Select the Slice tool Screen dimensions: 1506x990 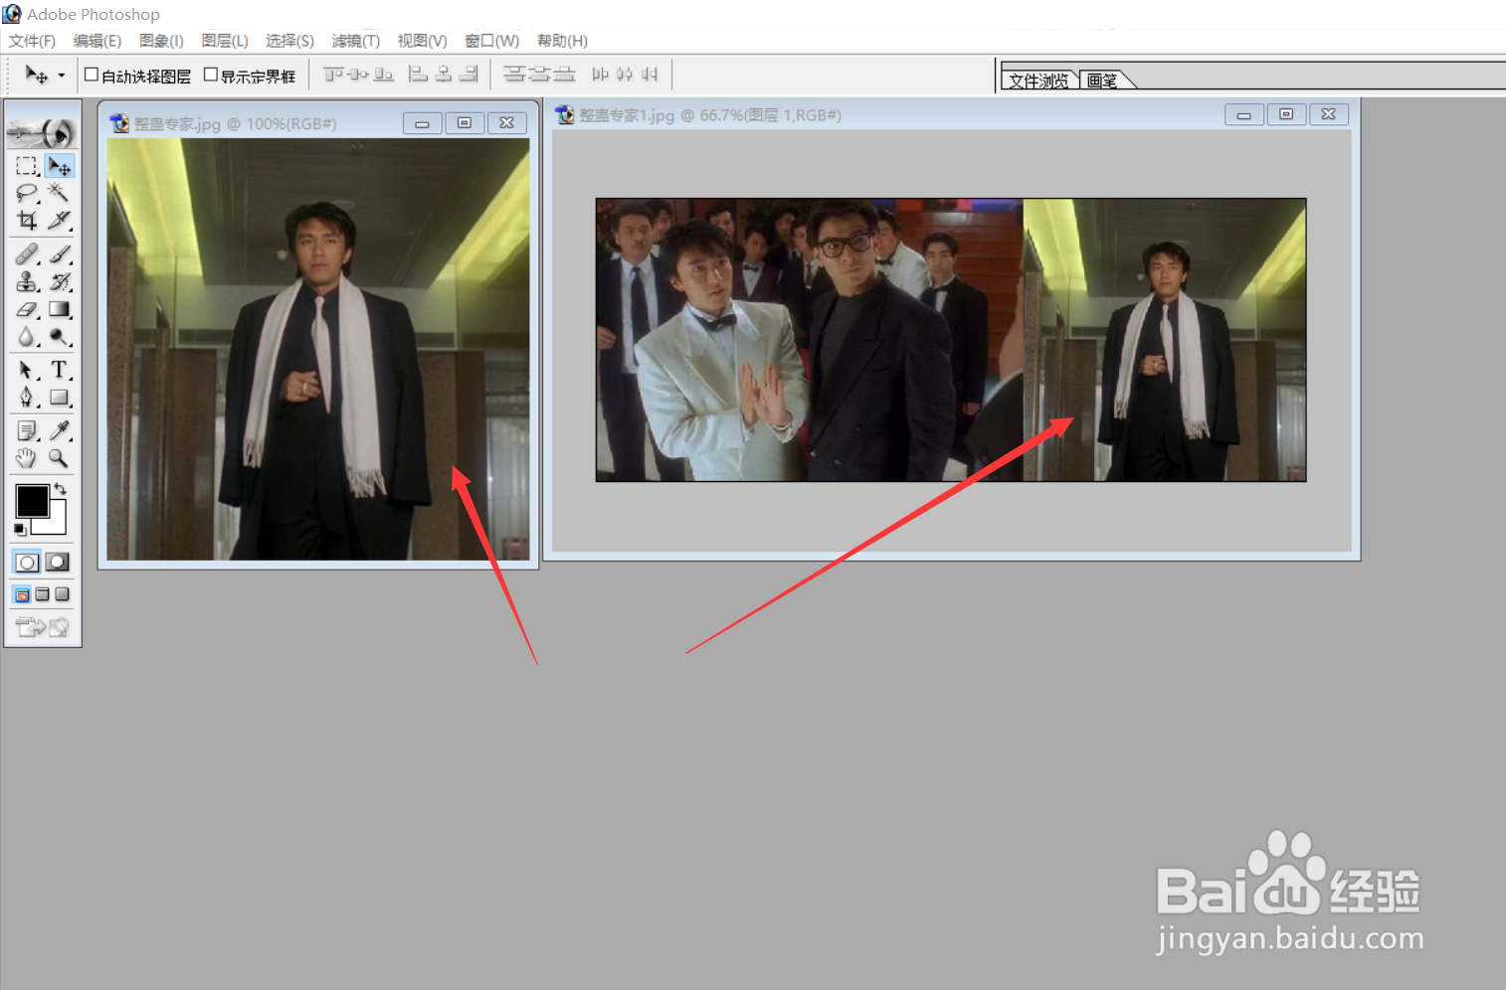(59, 220)
